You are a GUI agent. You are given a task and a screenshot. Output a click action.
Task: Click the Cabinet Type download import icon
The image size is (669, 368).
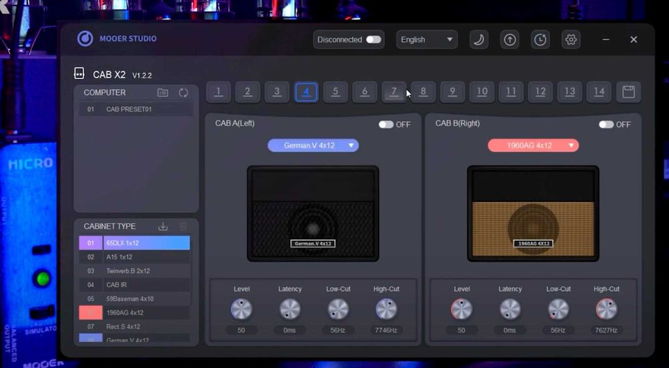coord(163,226)
